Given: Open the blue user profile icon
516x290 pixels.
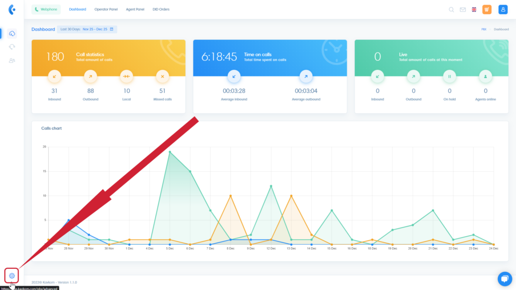Looking at the screenshot, I should pos(502,10).
